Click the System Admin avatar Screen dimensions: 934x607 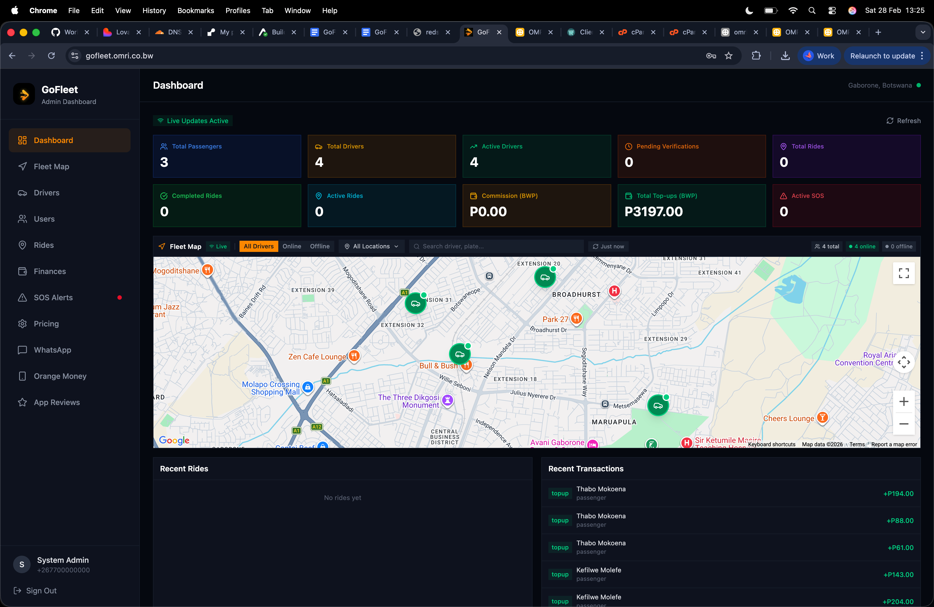click(22, 565)
